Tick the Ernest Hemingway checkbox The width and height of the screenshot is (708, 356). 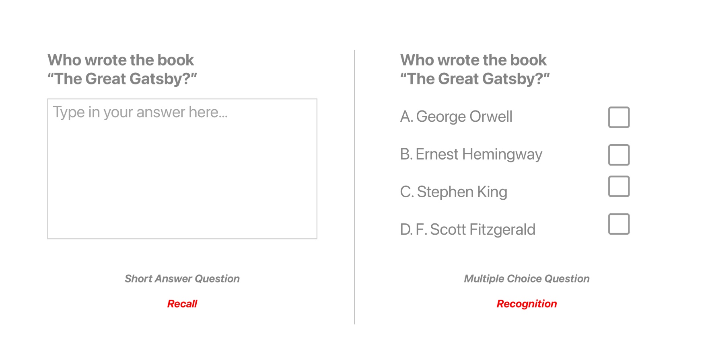click(619, 155)
